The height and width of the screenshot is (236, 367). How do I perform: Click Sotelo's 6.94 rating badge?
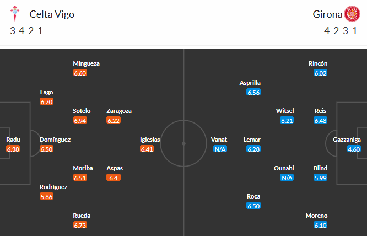click(80, 120)
